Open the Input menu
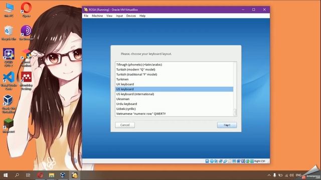This screenshot has height=180, width=321. (x=119, y=15)
